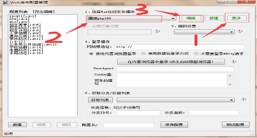Select 不需要登录&Http请求 radio option
Screen dimensions: 257x138
(x=196, y=54)
